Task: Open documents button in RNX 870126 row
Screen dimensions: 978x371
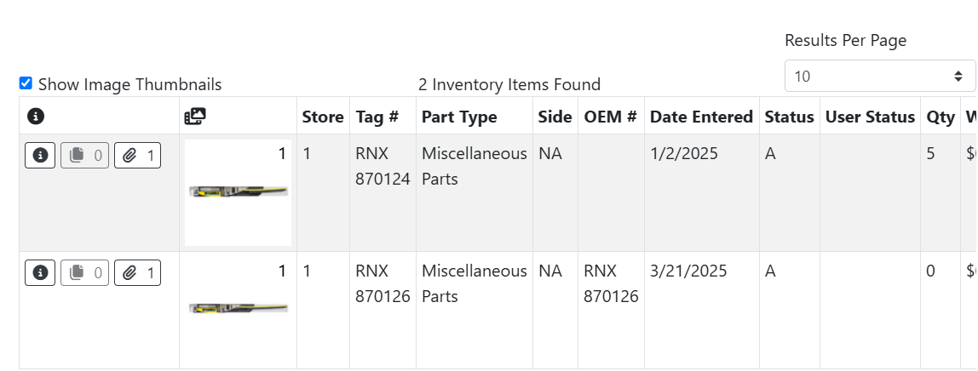Action: pos(85,273)
